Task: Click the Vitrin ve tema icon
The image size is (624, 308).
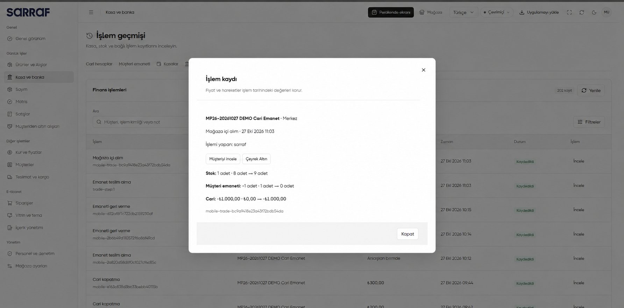Action: (x=10, y=215)
